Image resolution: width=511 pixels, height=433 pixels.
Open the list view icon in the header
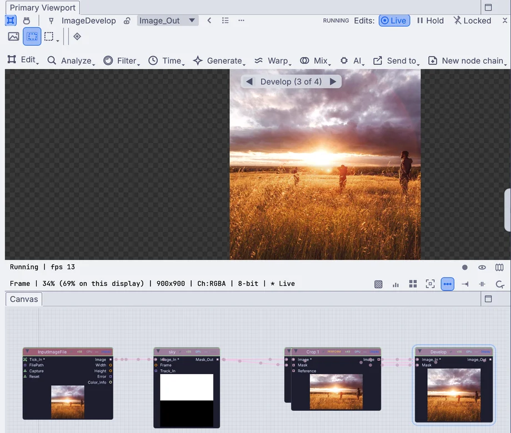(225, 21)
